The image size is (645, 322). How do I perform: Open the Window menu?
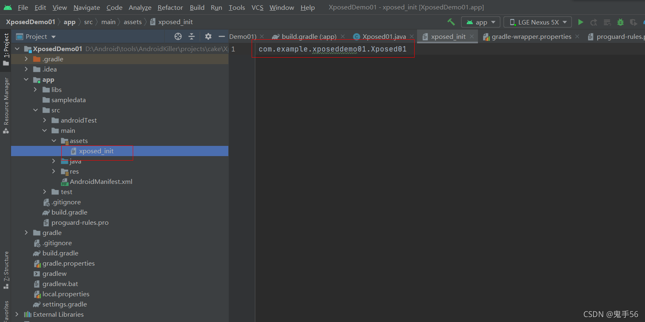(x=282, y=7)
